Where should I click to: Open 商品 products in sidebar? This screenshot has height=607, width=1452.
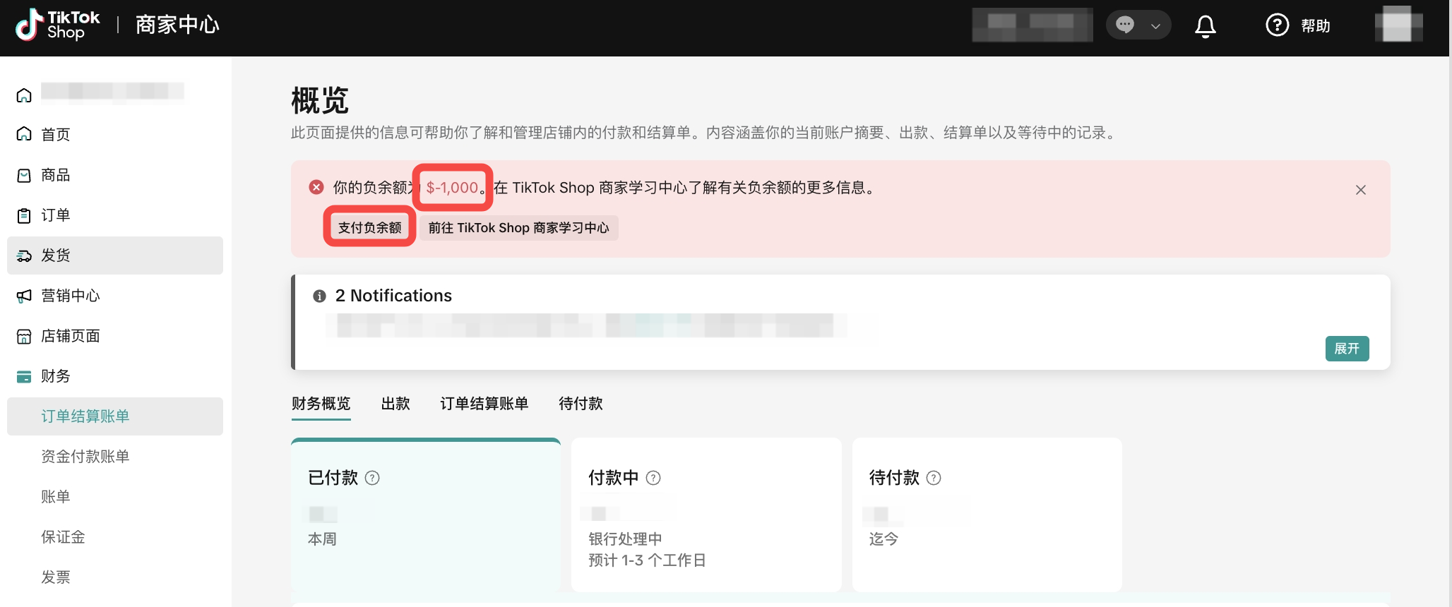click(x=55, y=175)
